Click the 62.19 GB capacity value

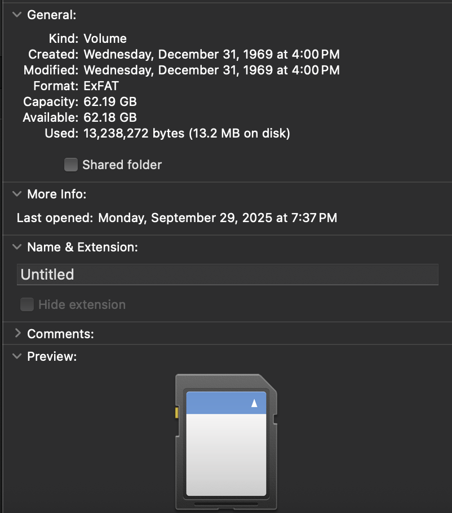(x=110, y=102)
